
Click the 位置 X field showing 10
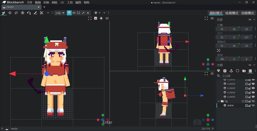coord(222,29)
